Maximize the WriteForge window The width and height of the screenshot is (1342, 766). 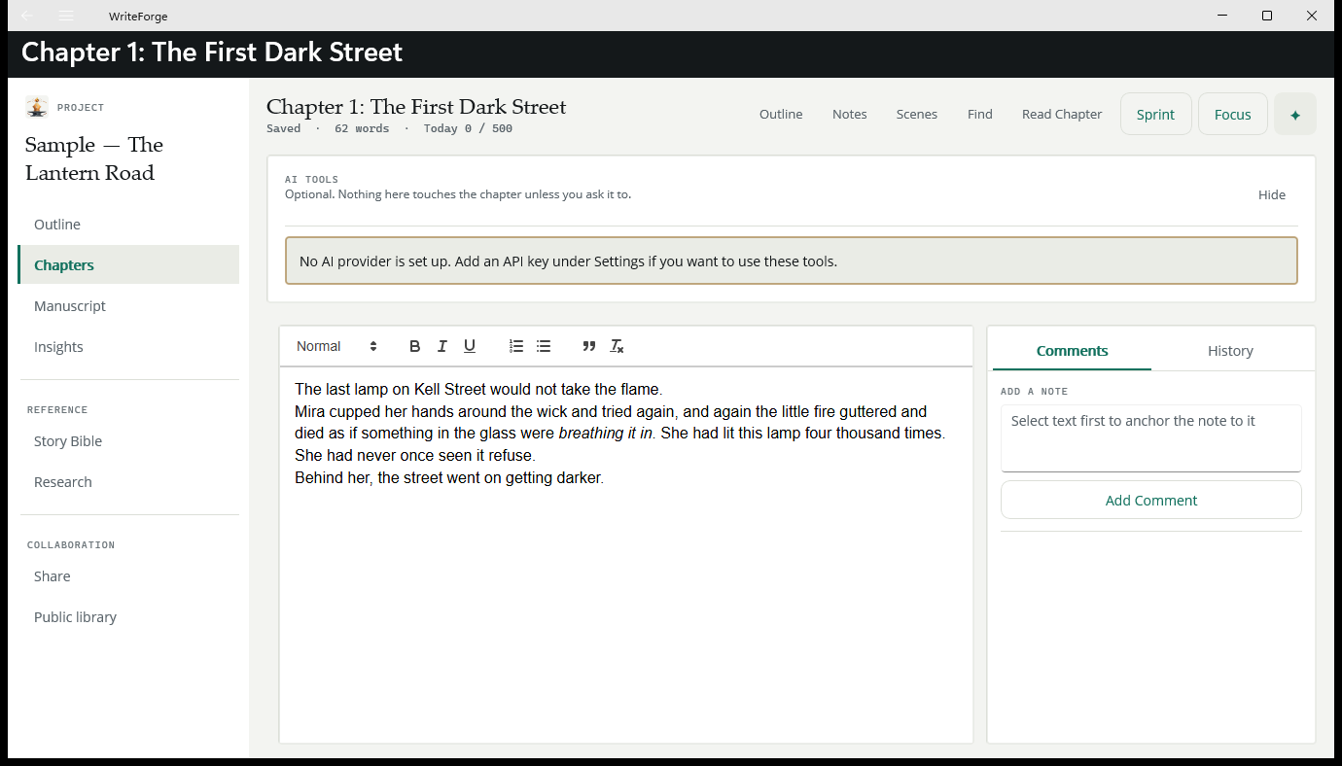[1267, 16]
